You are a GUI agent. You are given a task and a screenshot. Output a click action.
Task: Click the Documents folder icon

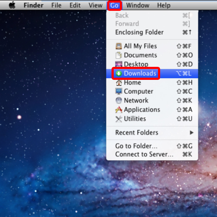118,55
